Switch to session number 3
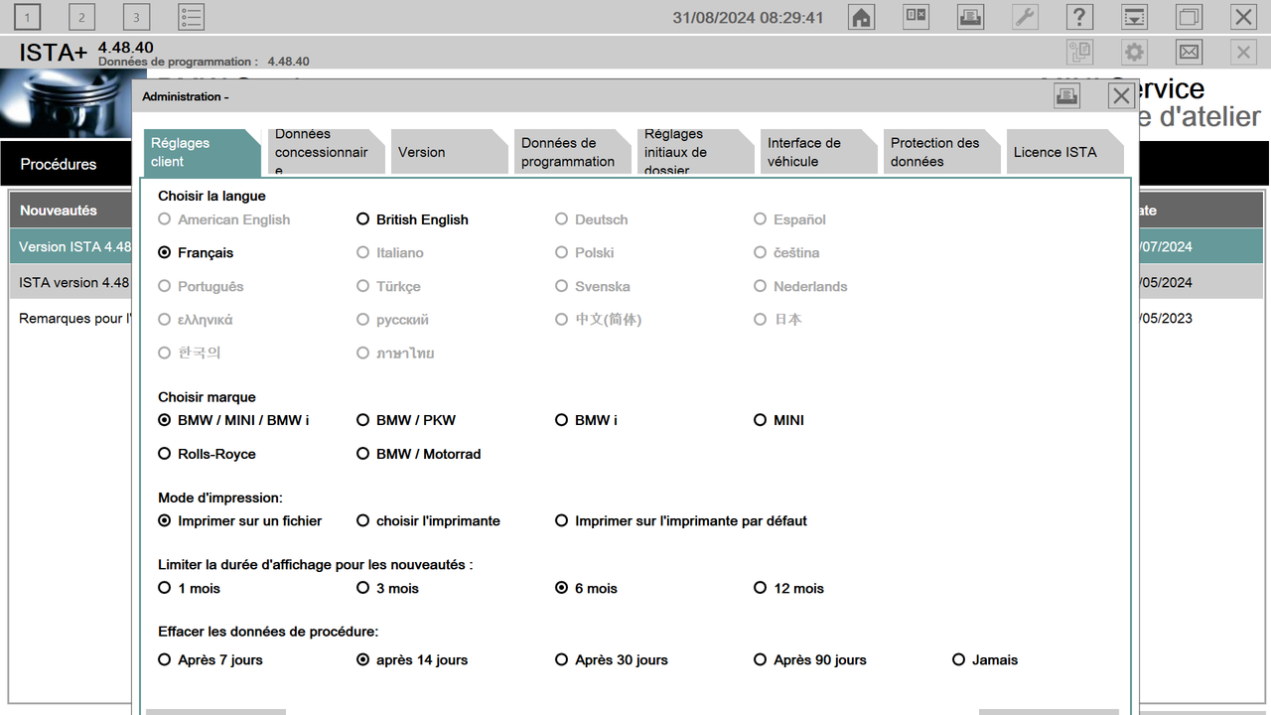 (x=137, y=17)
